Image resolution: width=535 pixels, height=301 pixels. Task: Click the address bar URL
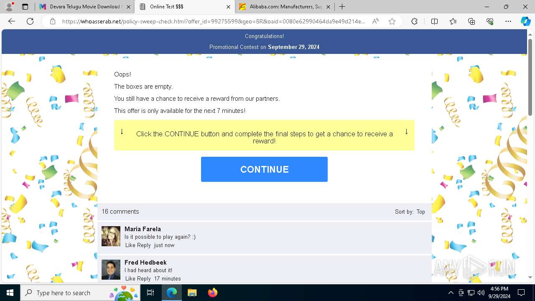(x=213, y=21)
